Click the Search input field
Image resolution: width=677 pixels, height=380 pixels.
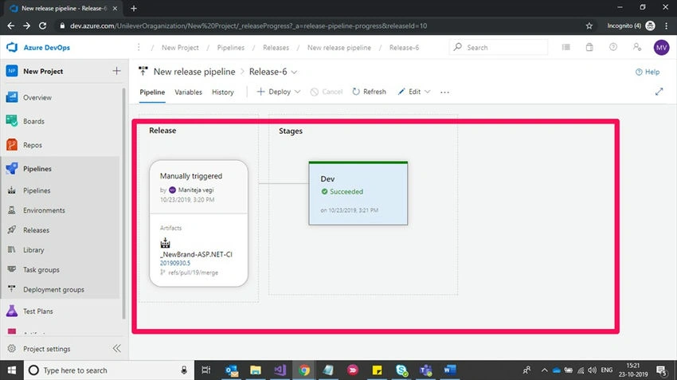pyautogui.click(x=499, y=47)
